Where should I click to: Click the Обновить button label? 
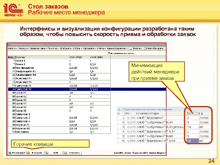(x=137, y=48)
